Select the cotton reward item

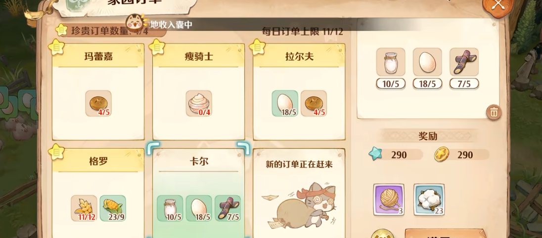pyautogui.click(x=429, y=199)
